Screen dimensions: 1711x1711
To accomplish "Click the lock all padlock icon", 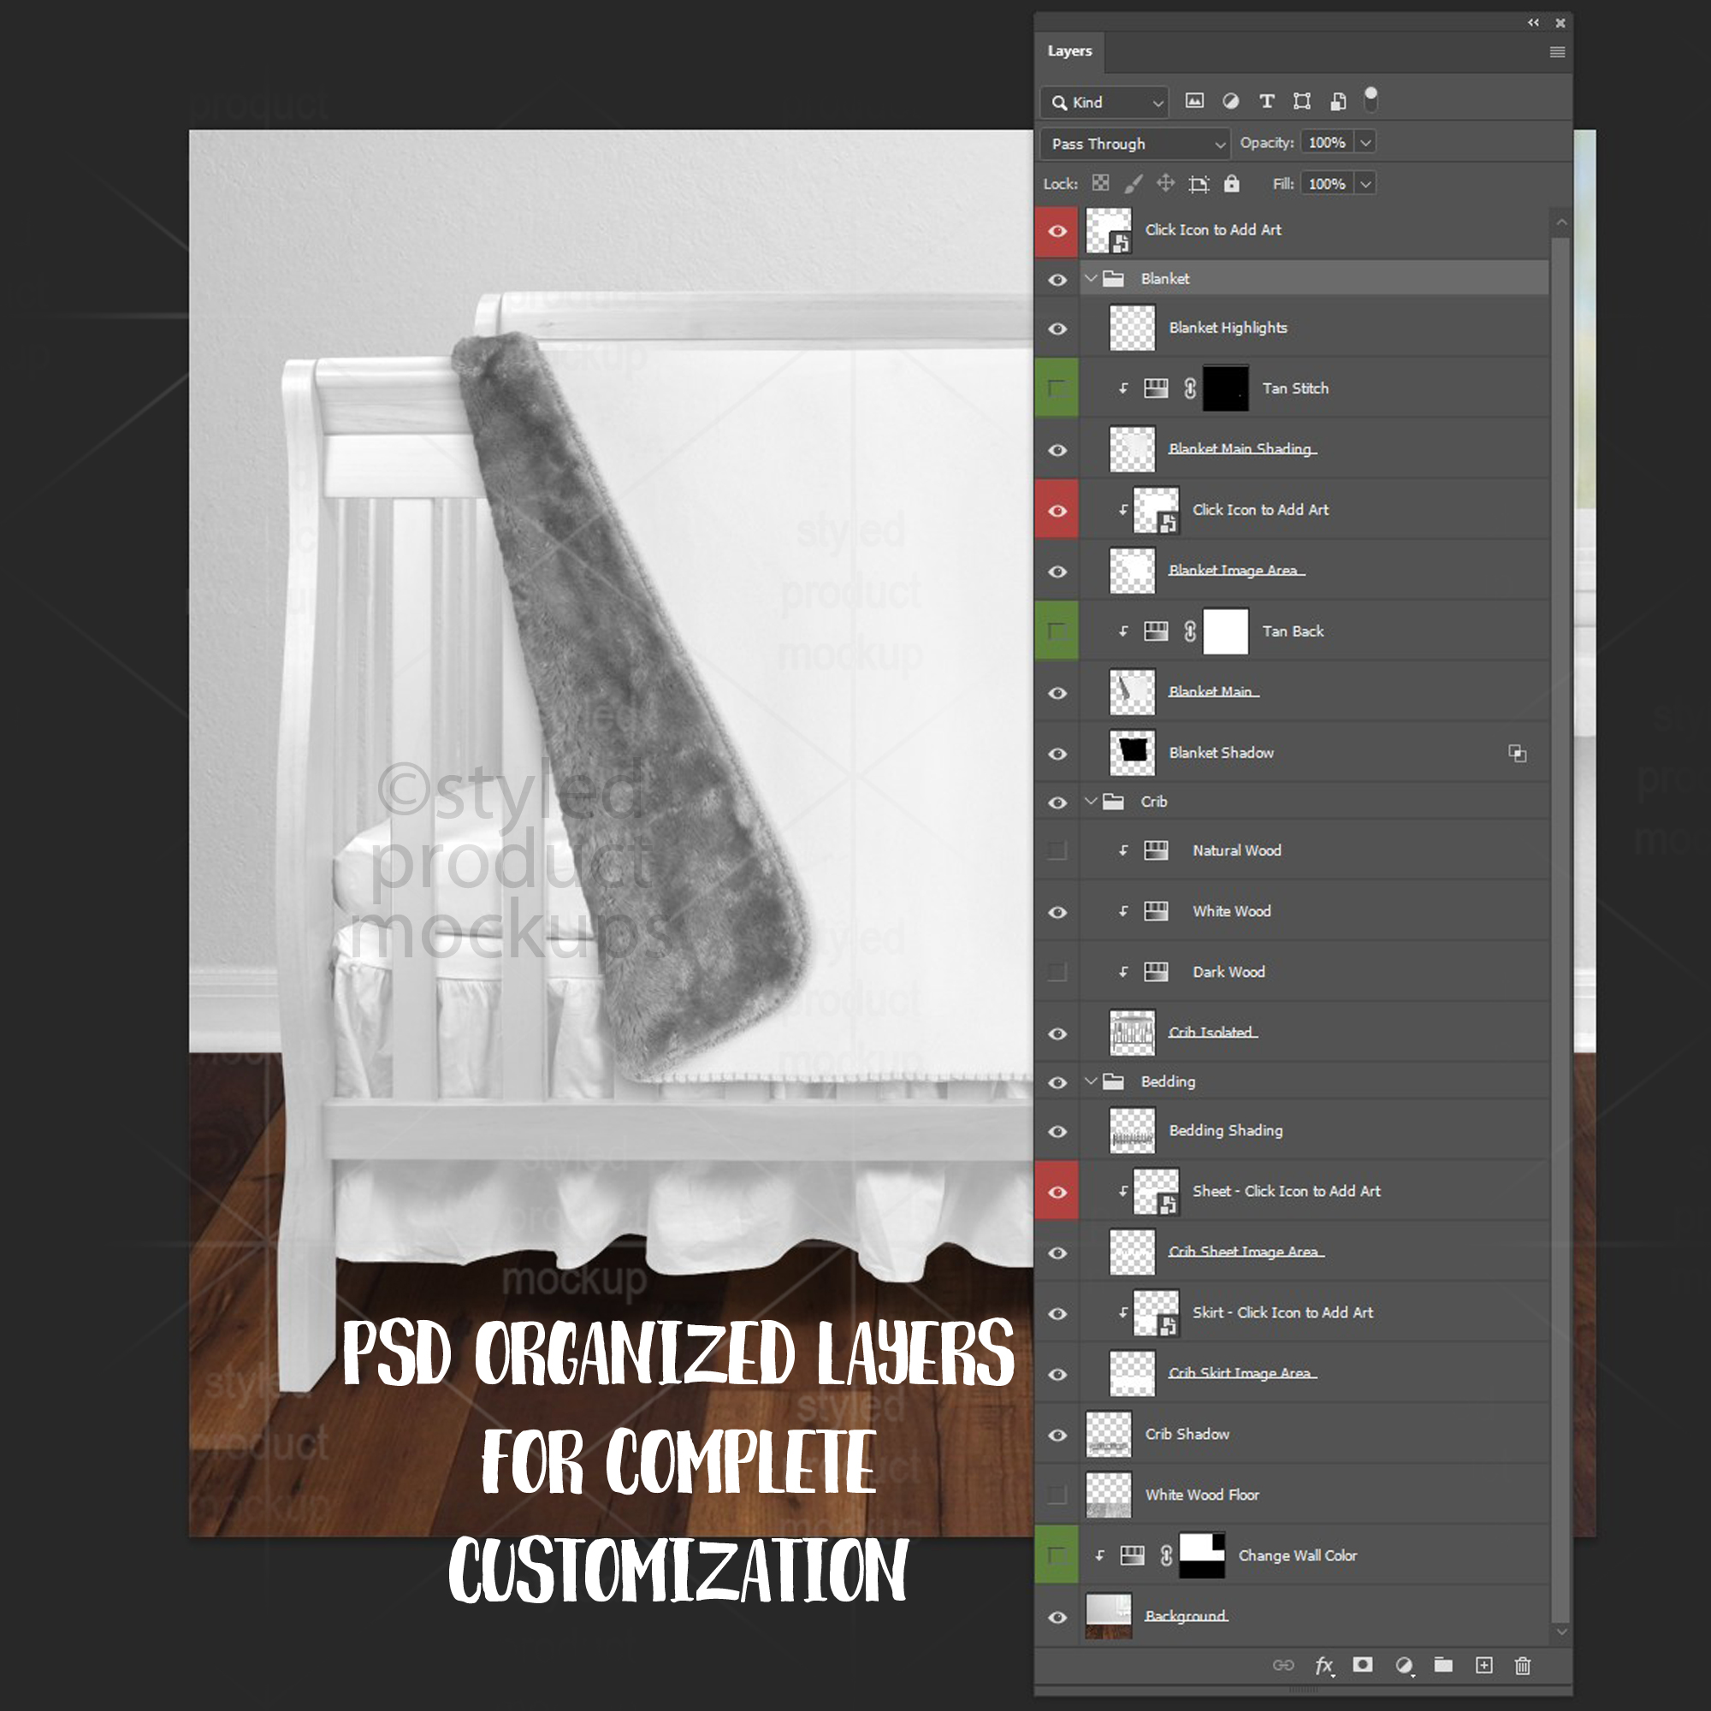I will [1232, 183].
